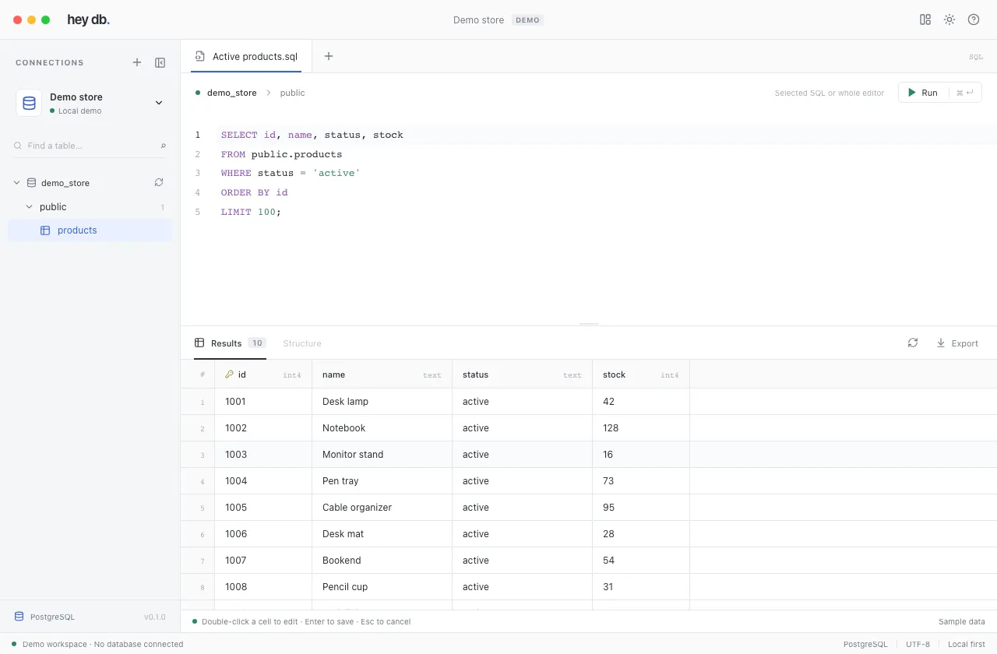Click the demo_store breadcrumb
Viewport: 997px width, 654px height.
(231, 93)
